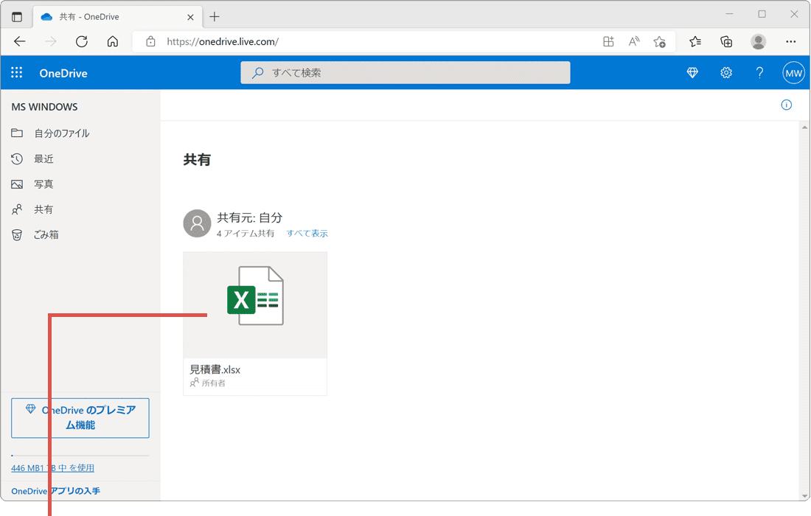
Task: Open the browser profile icon
Action: [x=758, y=41]
